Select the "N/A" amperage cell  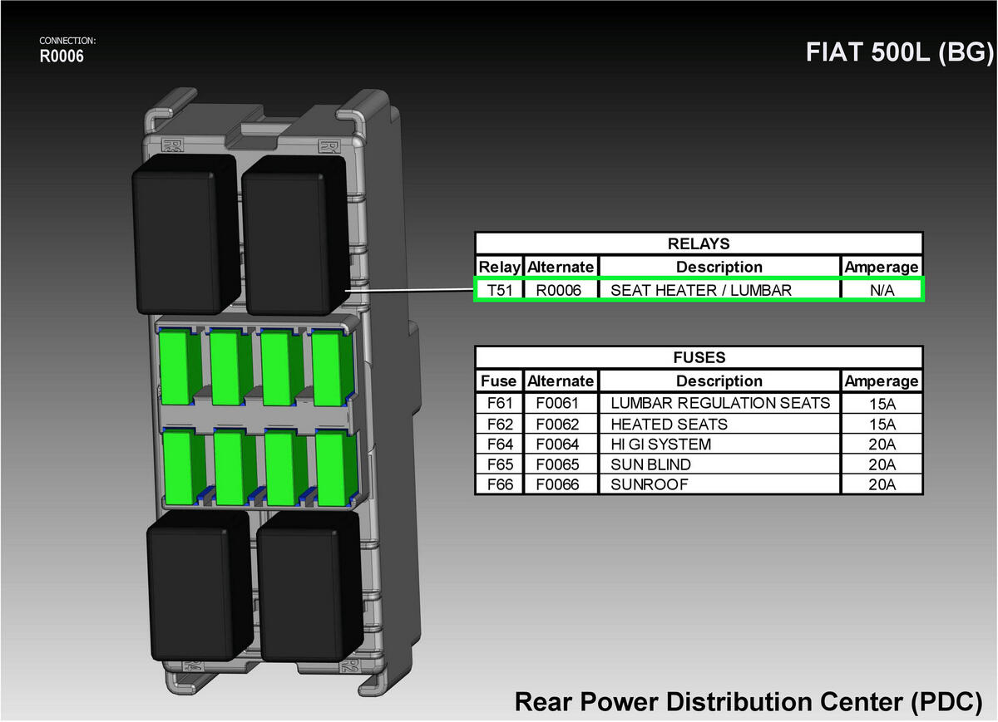pos(882,290)
